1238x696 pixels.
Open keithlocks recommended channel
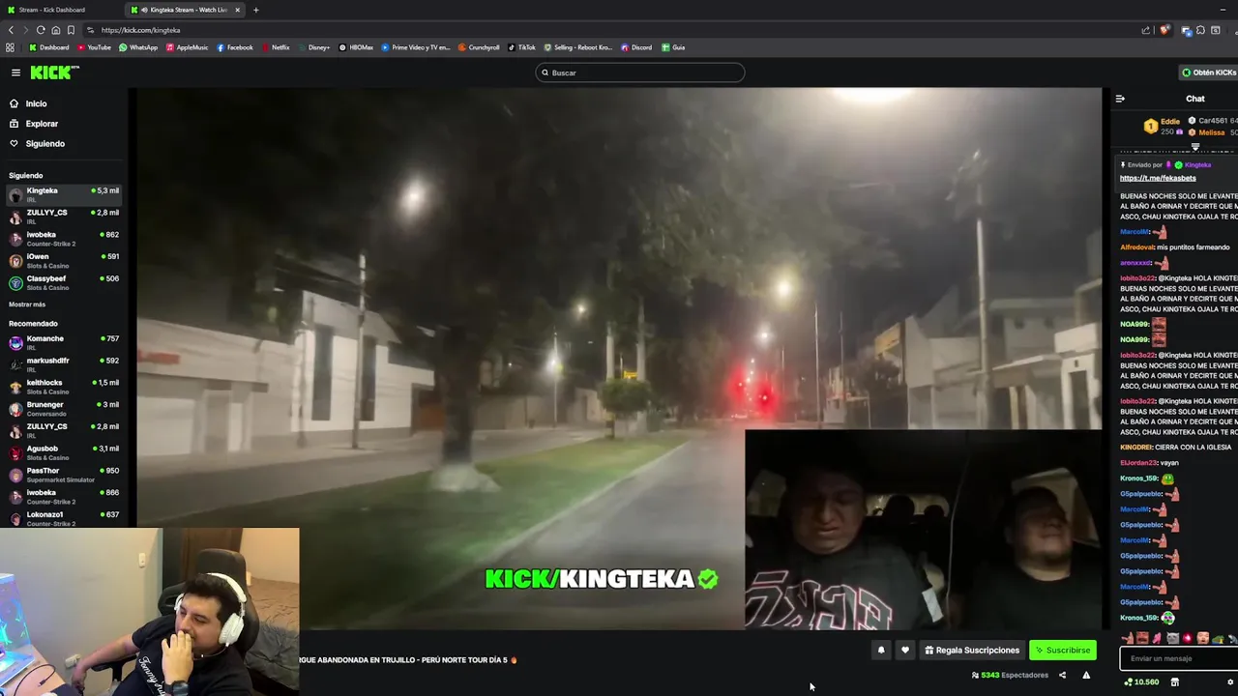(64, 387)
